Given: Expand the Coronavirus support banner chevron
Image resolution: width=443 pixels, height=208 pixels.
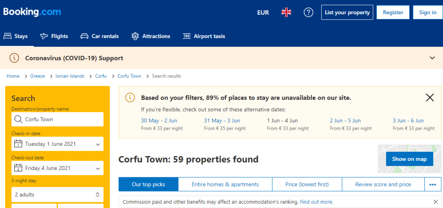Looking at the screenshot, I should [x=432, y=58].
